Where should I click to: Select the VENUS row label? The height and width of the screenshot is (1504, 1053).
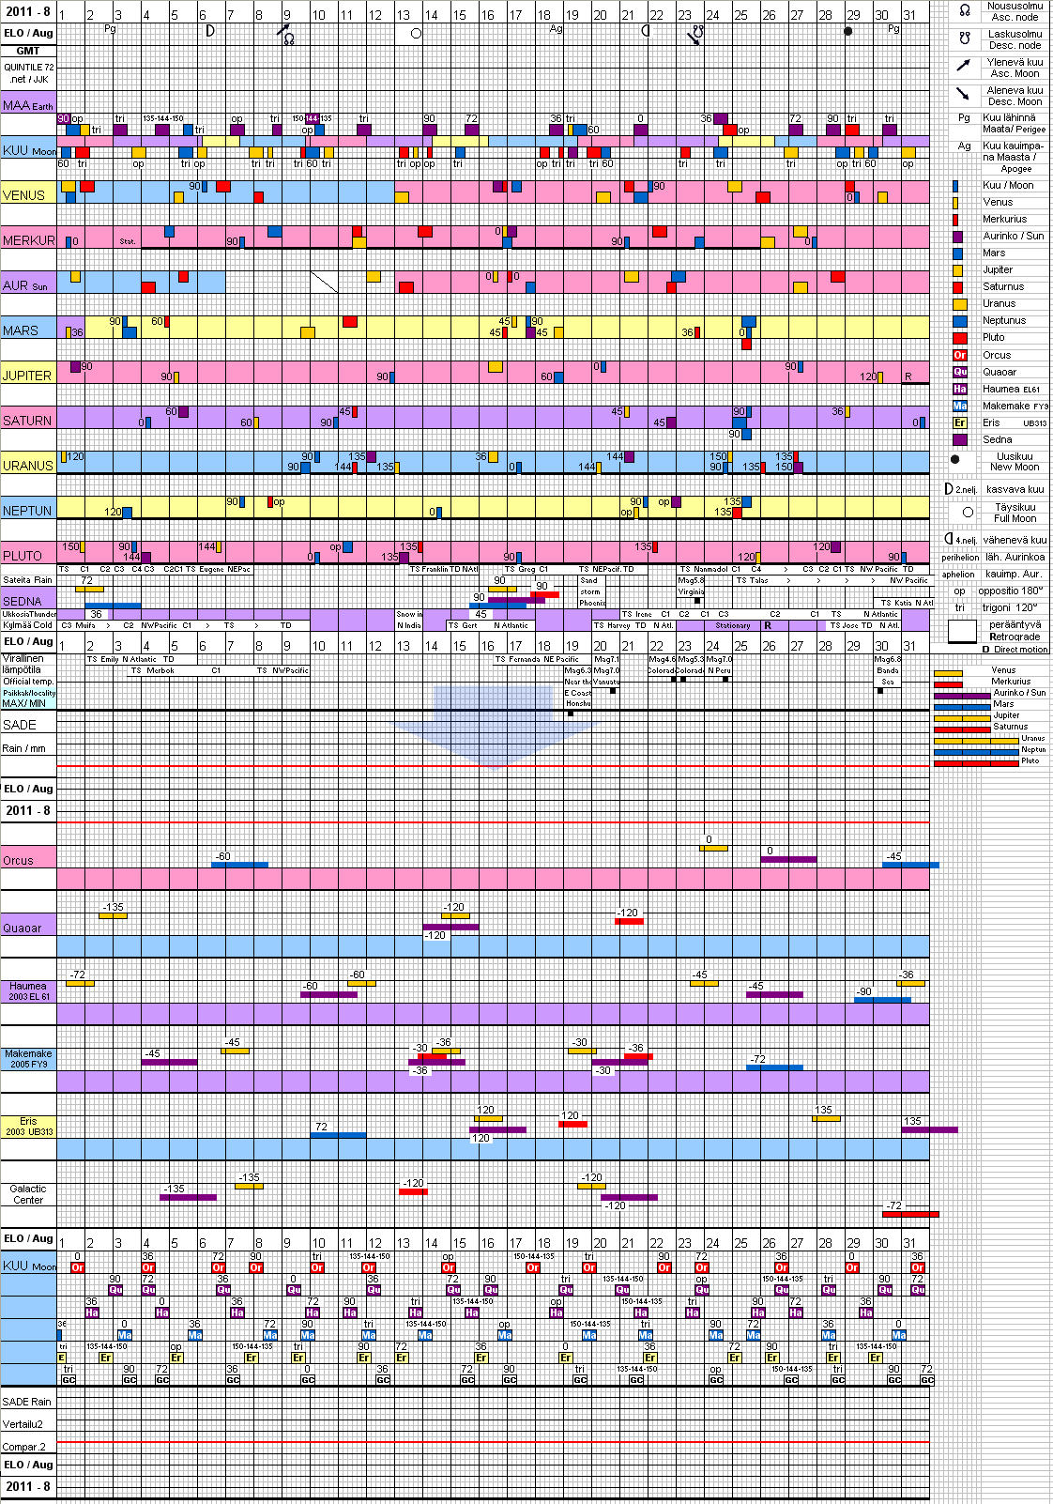point(24,195)
